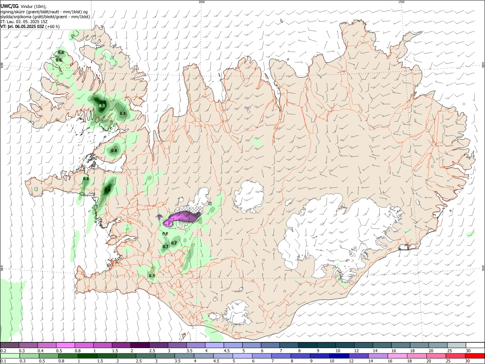Click the 'VT: þri. 06.05.2025 03Z (+60 h)' line
Screen dimensions: 485x364
[30, 27]
